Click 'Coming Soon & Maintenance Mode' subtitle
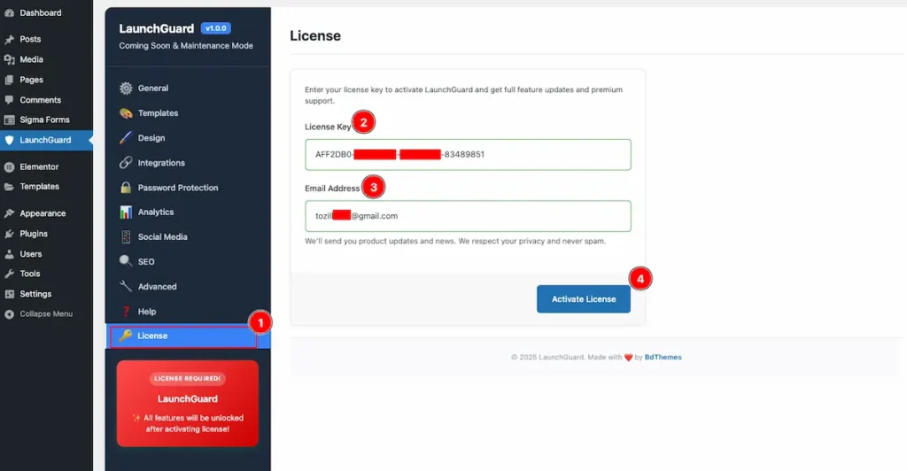The image size is (907, 471). coord(186,46)
